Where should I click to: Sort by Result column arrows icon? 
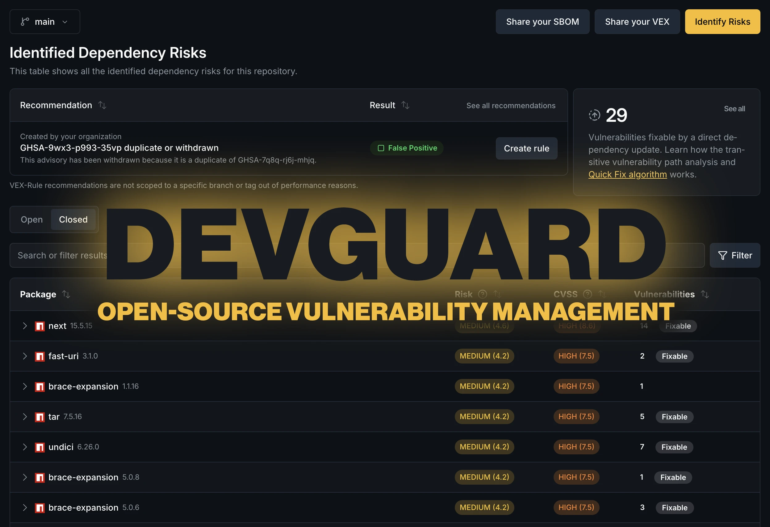click(x=405, y=105)
